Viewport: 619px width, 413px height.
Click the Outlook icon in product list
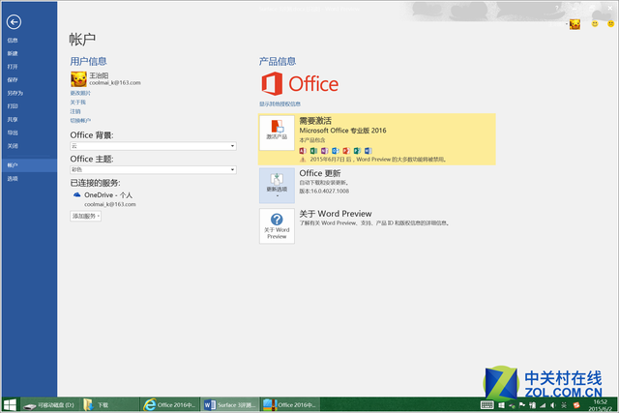click(x=336, y=151)
